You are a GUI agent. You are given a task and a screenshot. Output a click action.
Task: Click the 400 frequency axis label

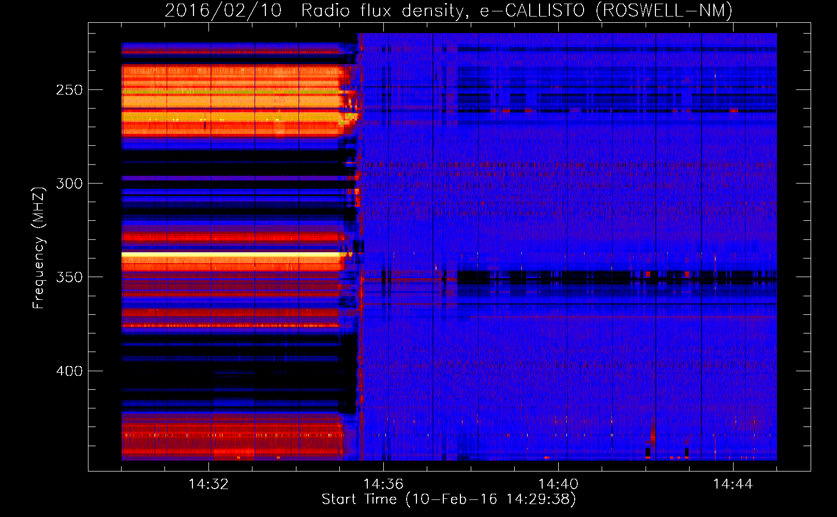tap(69, 371)
